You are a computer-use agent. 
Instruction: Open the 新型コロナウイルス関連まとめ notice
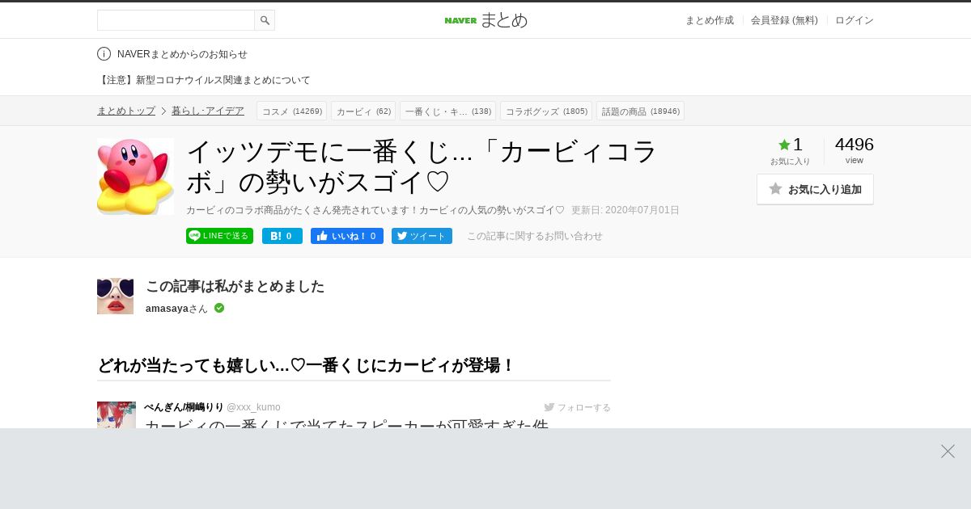click(x=204, y=80)
